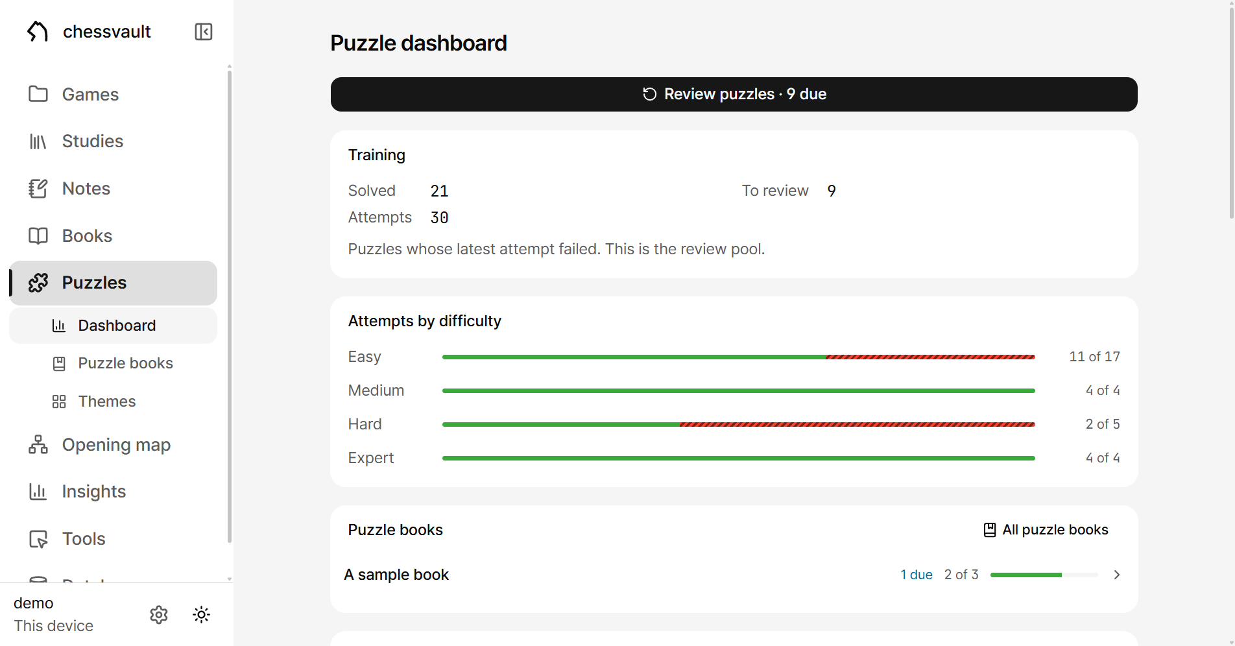The height and width of the screenshot is (646, 1235).
Task: Open settings via the gear icon
Action: click(x=159, y=615)
